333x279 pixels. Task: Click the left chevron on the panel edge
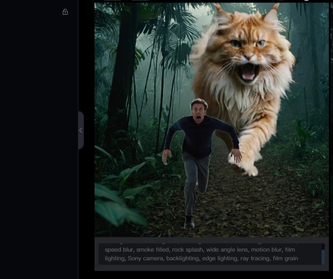coord(80,130)
